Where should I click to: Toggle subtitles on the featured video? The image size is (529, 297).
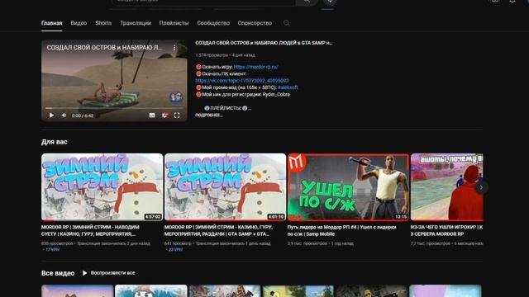click(152, 115)
